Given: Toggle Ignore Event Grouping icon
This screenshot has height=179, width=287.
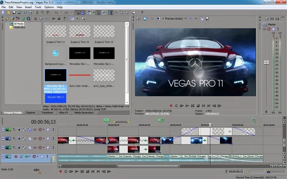Looking at the screenshot, I should [x=104, y=13].
